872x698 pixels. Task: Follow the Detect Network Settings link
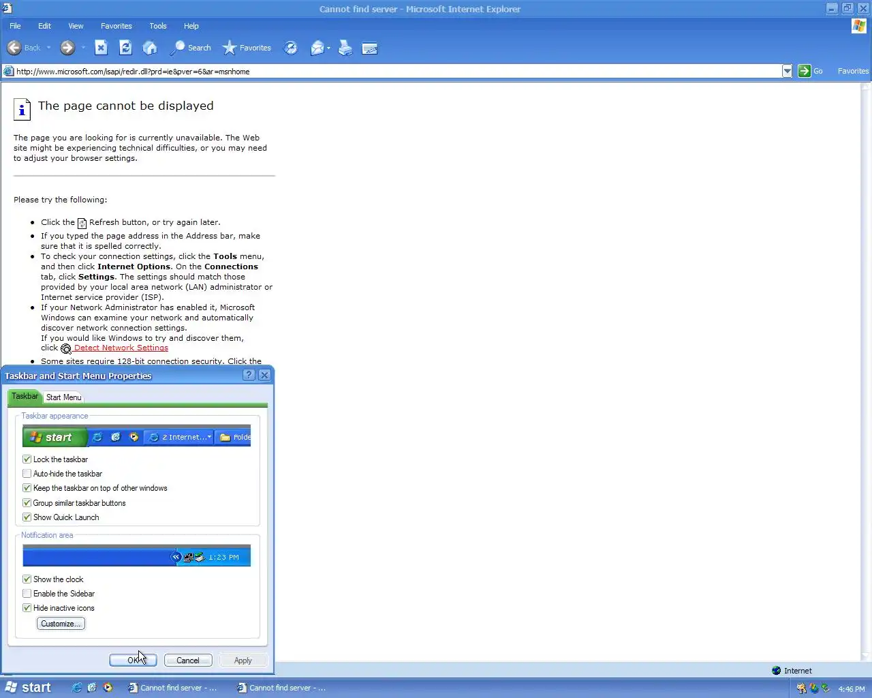pos(121,348)
